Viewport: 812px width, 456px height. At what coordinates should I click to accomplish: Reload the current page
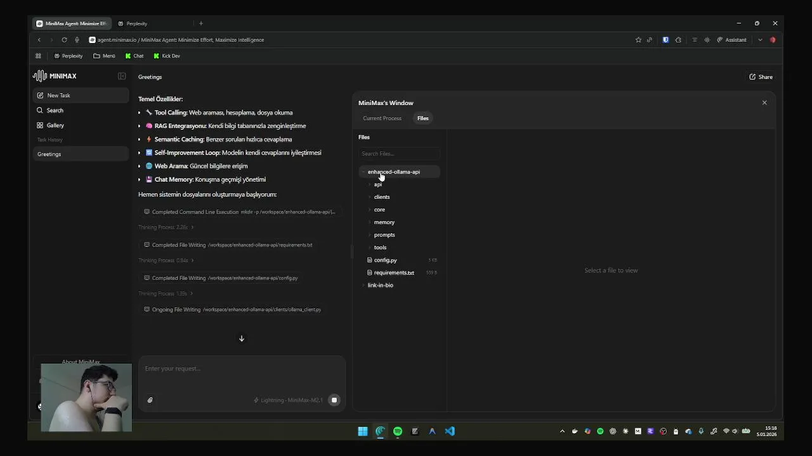pyautogui.click(x=64, y=40)
